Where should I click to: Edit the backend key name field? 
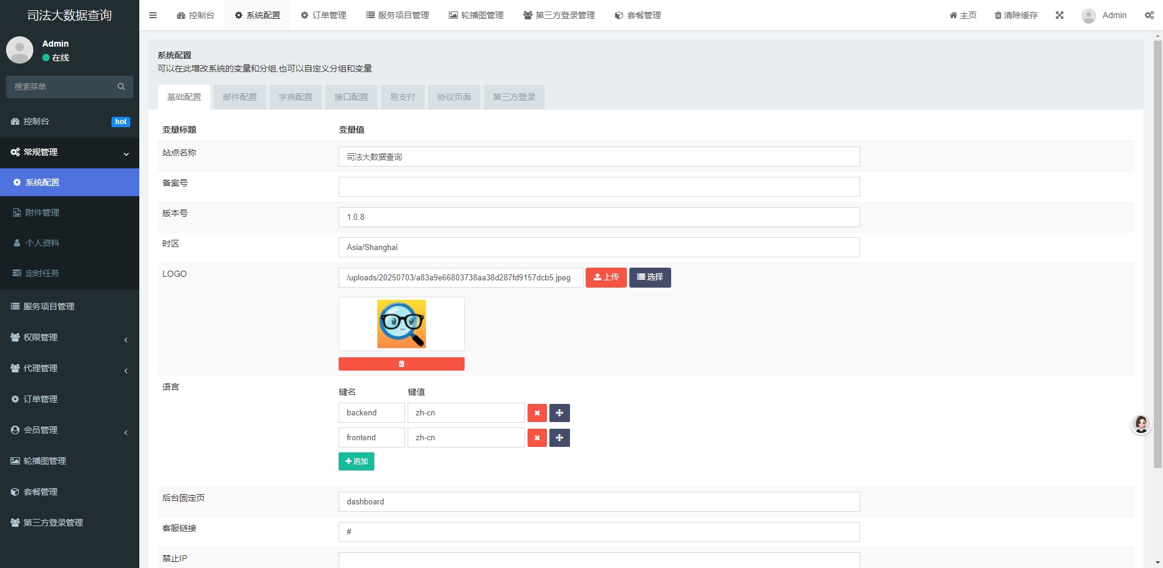point(372,413)
